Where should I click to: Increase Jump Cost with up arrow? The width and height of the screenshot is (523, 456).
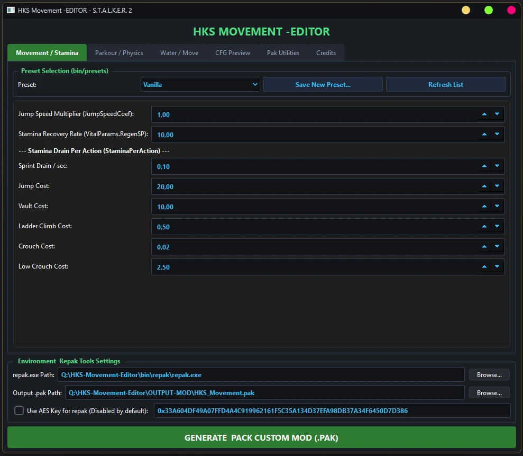point(484,186)
